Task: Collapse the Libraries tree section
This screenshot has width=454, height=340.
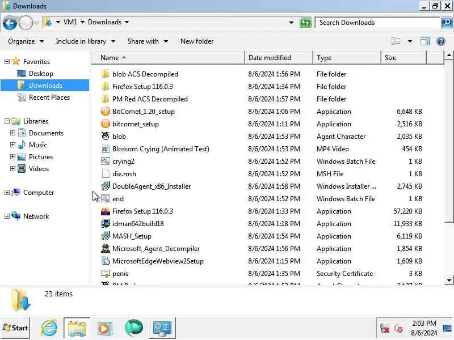Action: tap(7, 121)
